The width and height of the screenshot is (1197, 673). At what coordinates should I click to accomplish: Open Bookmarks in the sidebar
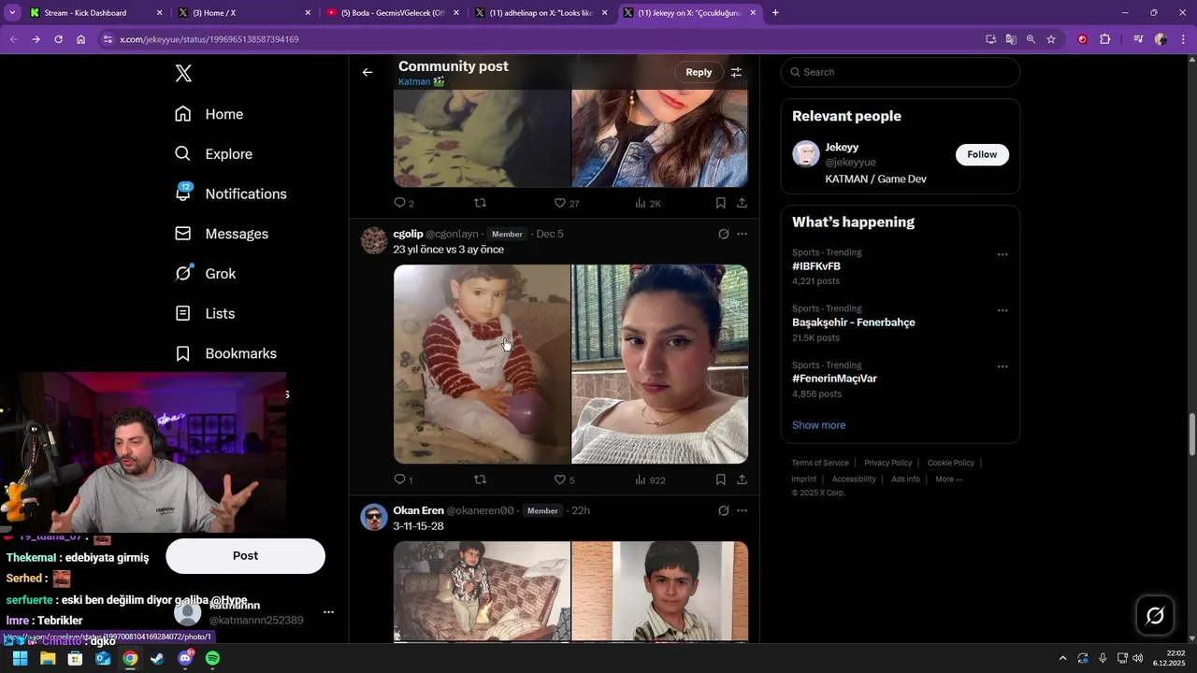(226, 353)
